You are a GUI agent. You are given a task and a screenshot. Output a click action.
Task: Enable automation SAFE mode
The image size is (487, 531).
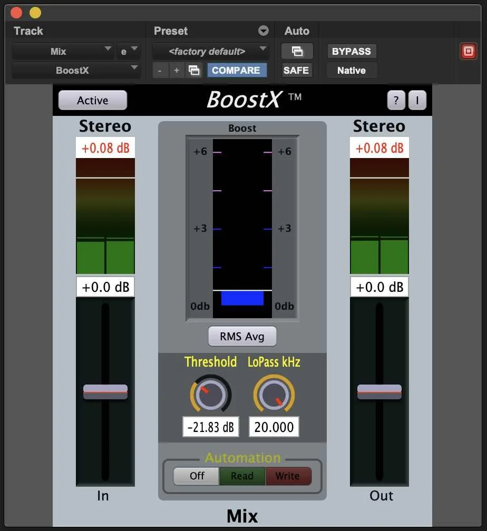click(296, 71)
